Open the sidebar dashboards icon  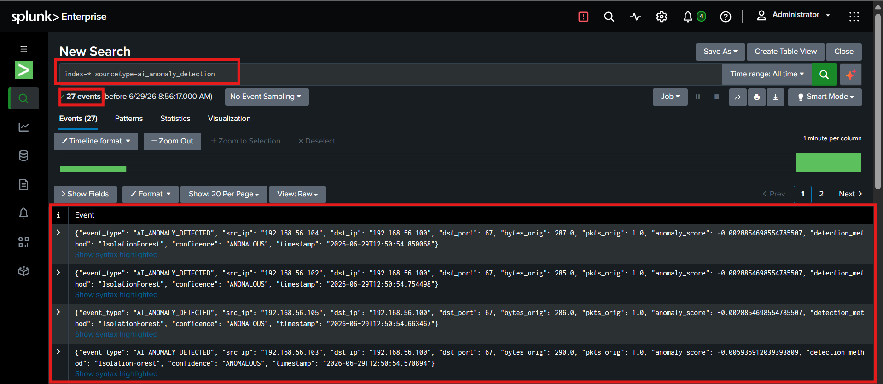[24, 242]
